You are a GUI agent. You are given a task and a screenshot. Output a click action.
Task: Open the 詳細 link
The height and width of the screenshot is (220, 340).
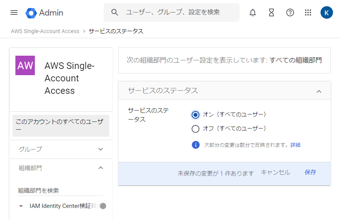[295, 145]
